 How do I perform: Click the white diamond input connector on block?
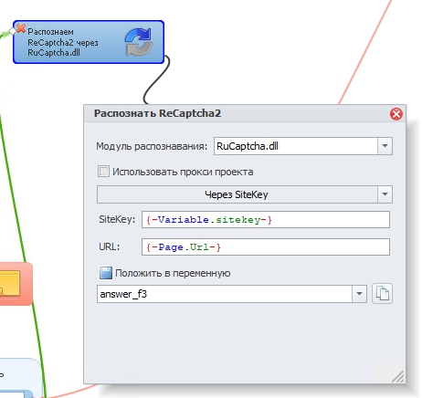[x=13, y=31]
